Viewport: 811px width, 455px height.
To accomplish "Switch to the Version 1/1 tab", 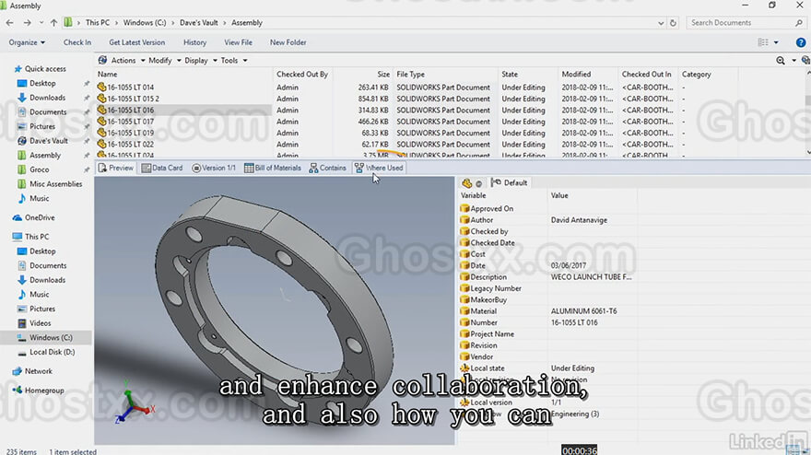I will (214, 168).
